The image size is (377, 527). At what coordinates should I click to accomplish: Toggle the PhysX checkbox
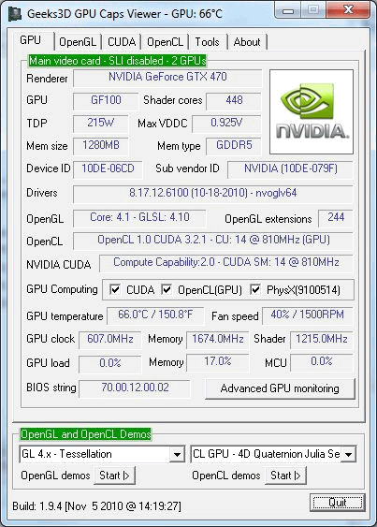click(x=255, y=289)
